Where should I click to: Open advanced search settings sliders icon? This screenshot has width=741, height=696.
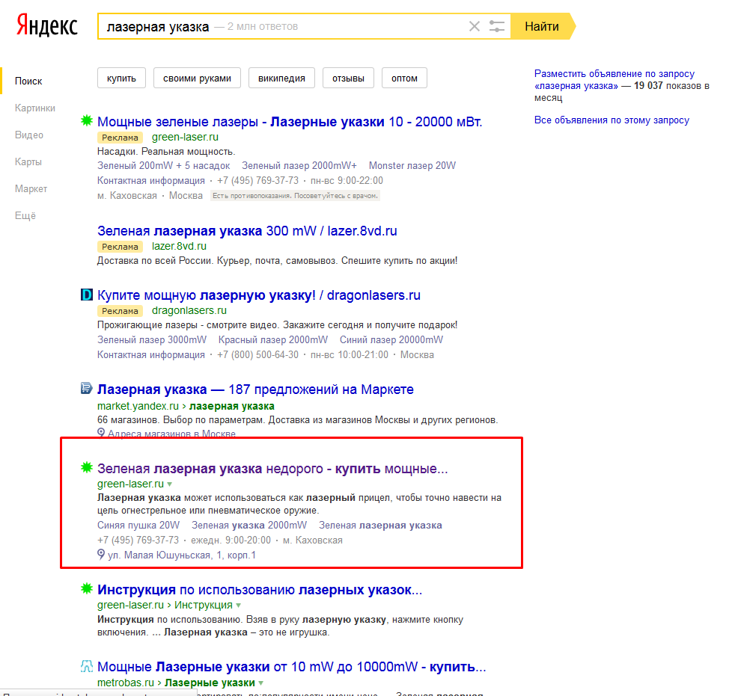pyautogui.click(x=497, y=26)
